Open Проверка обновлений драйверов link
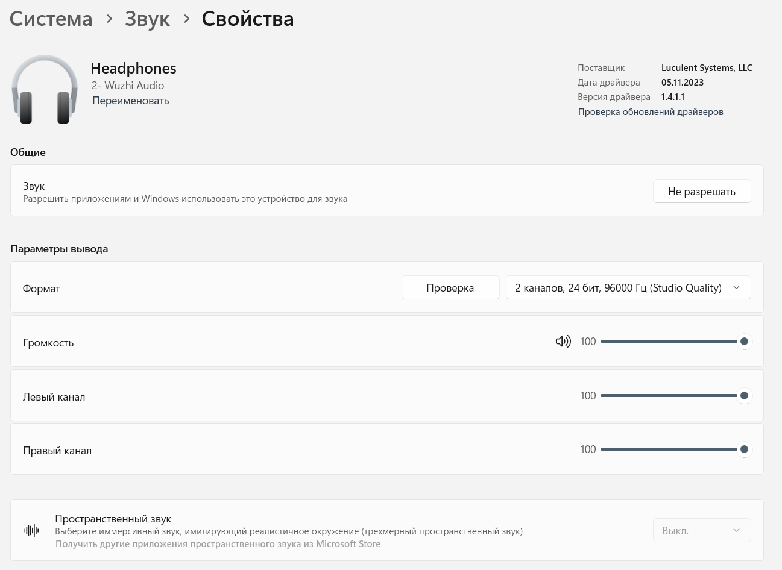This screenshot has width=782, height=570. [650, 112]
